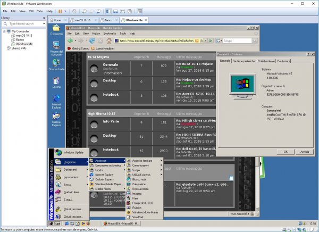
Task: Open Firefox search engine chooser dropdown
Action: click(x=219, y=41)
